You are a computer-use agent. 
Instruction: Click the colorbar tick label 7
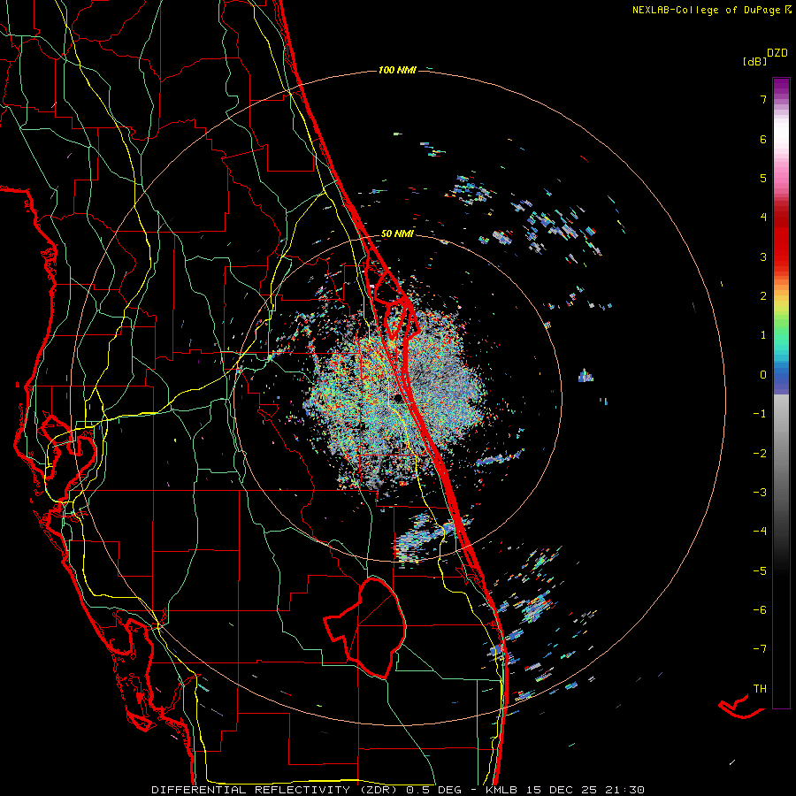763,100
